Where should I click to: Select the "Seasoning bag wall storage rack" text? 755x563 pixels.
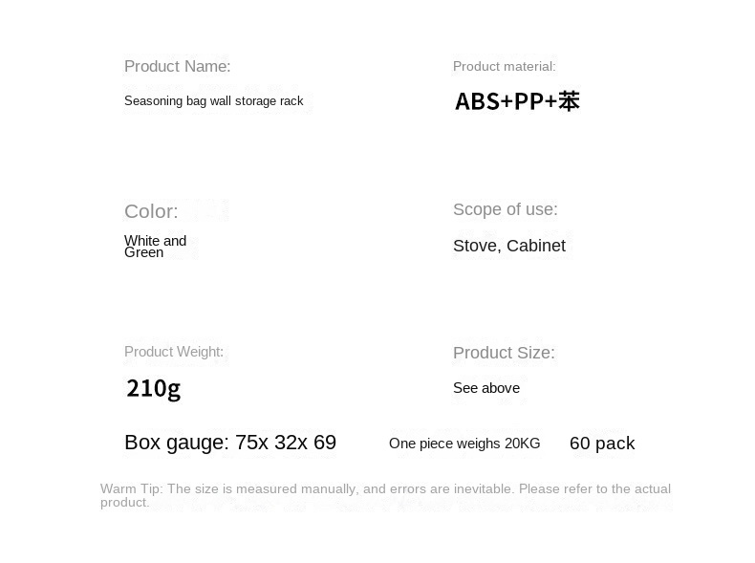click(213, 101)
